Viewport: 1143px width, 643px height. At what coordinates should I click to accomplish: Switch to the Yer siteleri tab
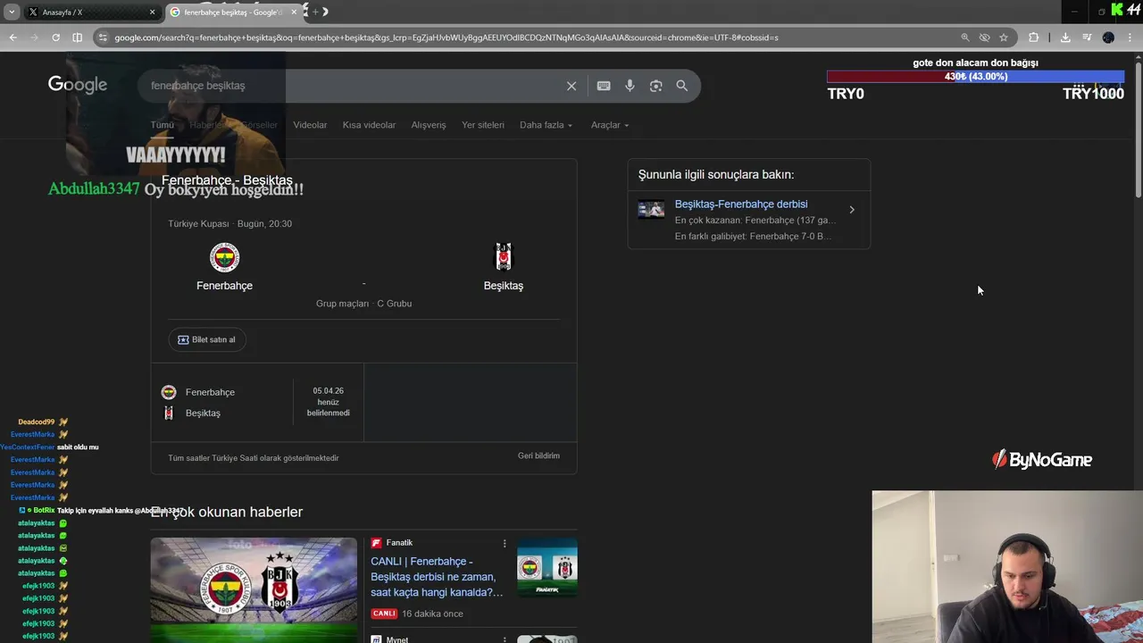[x=483, y=125]
